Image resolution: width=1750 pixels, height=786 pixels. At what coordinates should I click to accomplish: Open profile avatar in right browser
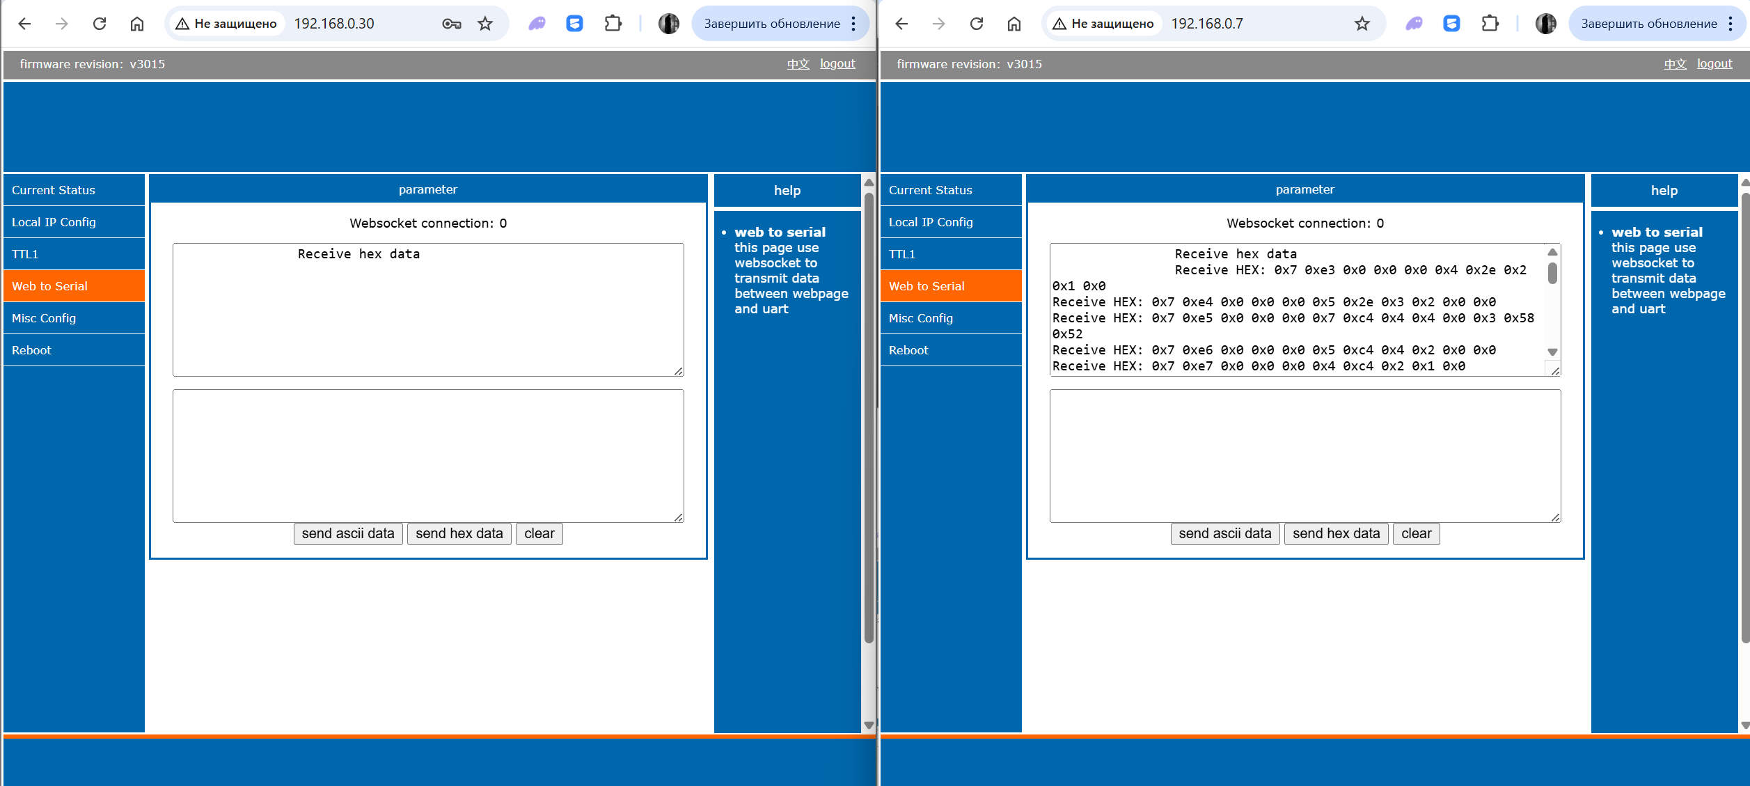(x=1545, y=24)
